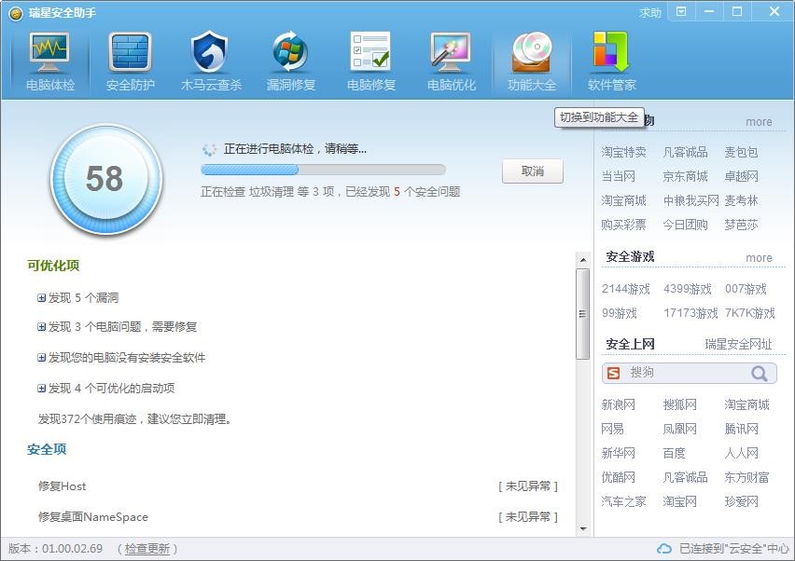Click the scrollbar down arrow
The height and width of the screenshot is (561, 795).
click(x=583, y=528)
